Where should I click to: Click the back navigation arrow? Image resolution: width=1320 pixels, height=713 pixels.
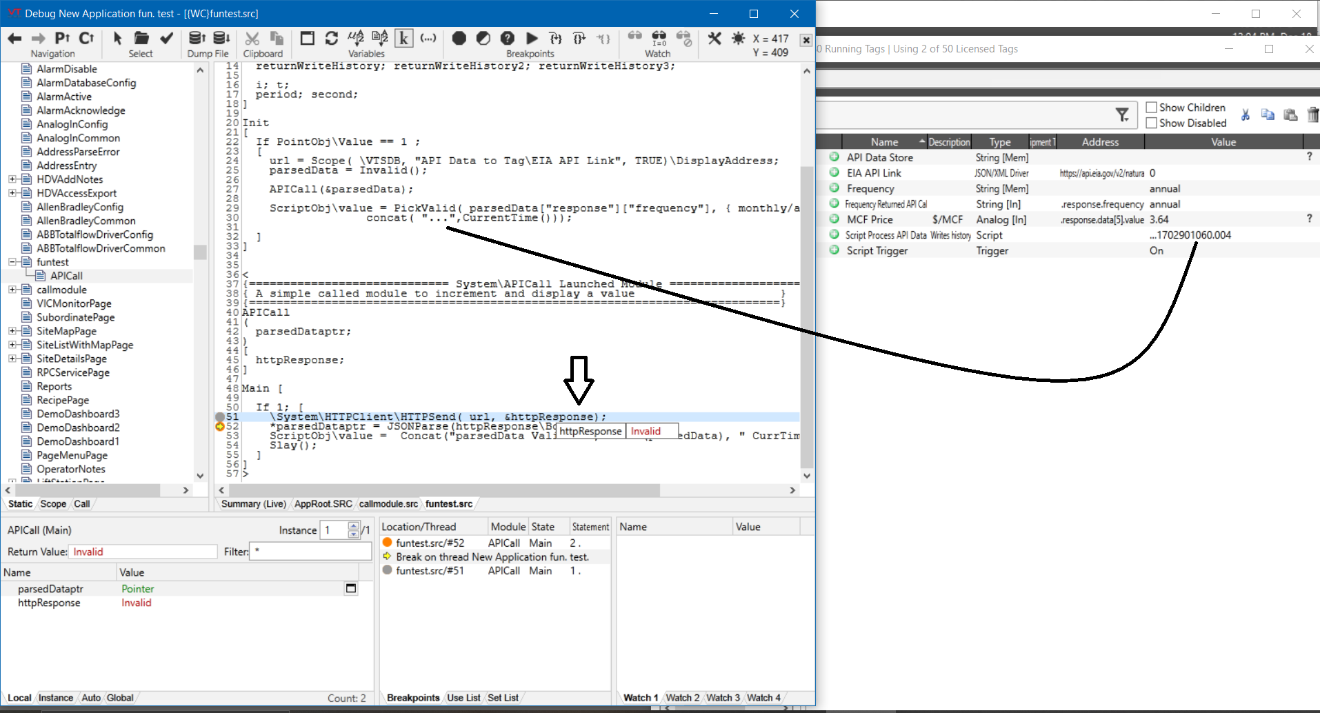point(14,39)
